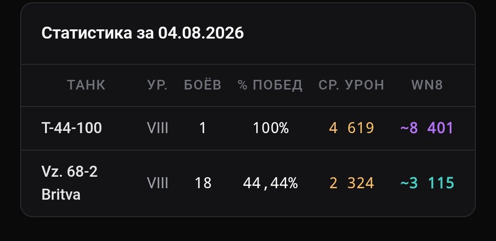Screen dimensions: 496x241
Task: Click the 100% win rate value
Action: pyautogui.click(x=271, y=128)
